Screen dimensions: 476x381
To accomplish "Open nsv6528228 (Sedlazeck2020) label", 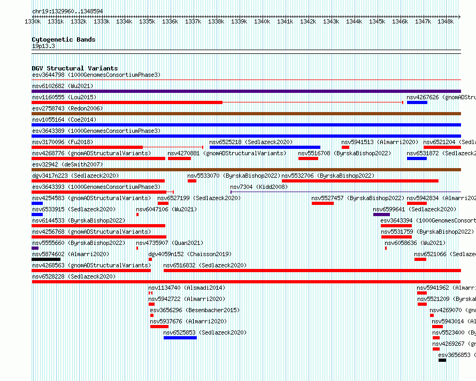I will [74, 276].
